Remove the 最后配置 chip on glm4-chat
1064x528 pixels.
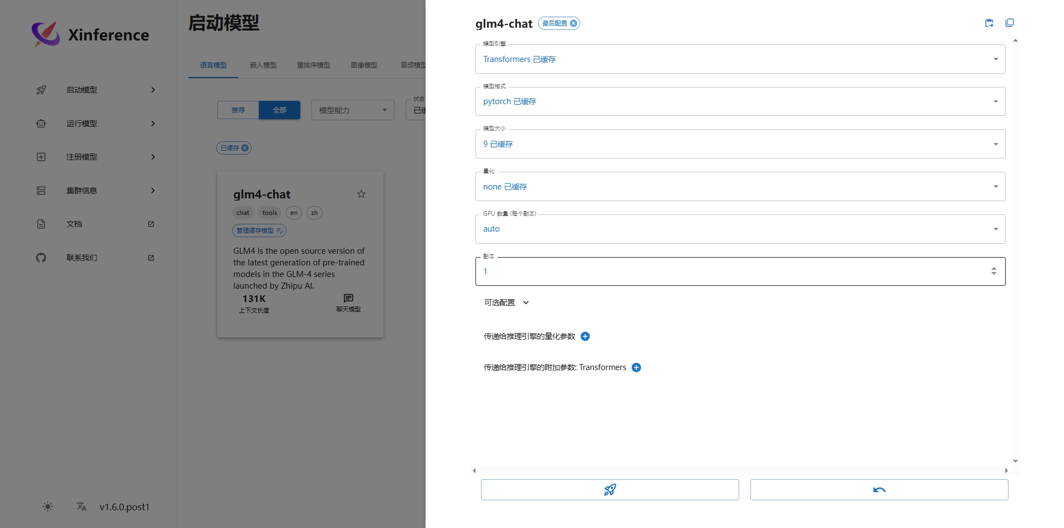574,23
